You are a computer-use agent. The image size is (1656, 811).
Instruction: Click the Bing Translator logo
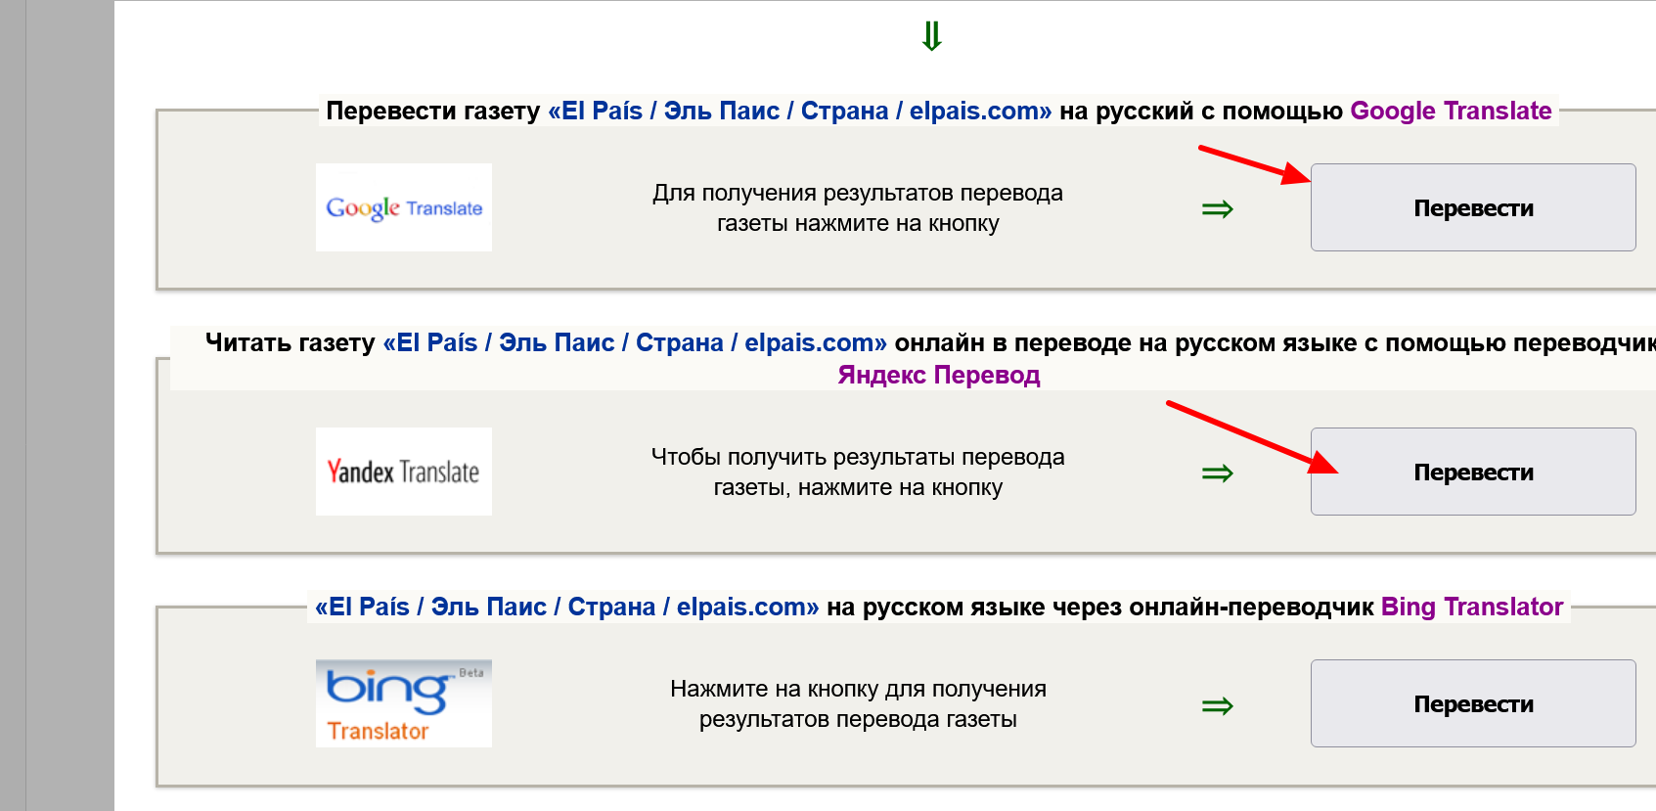pos(403,703)
